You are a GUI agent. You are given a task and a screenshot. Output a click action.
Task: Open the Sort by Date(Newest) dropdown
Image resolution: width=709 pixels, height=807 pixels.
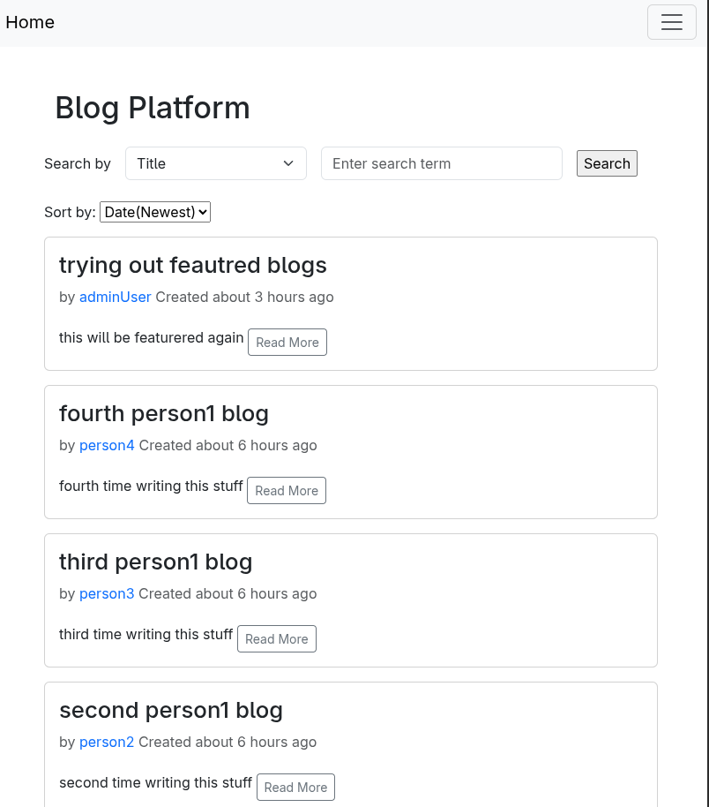155,212
